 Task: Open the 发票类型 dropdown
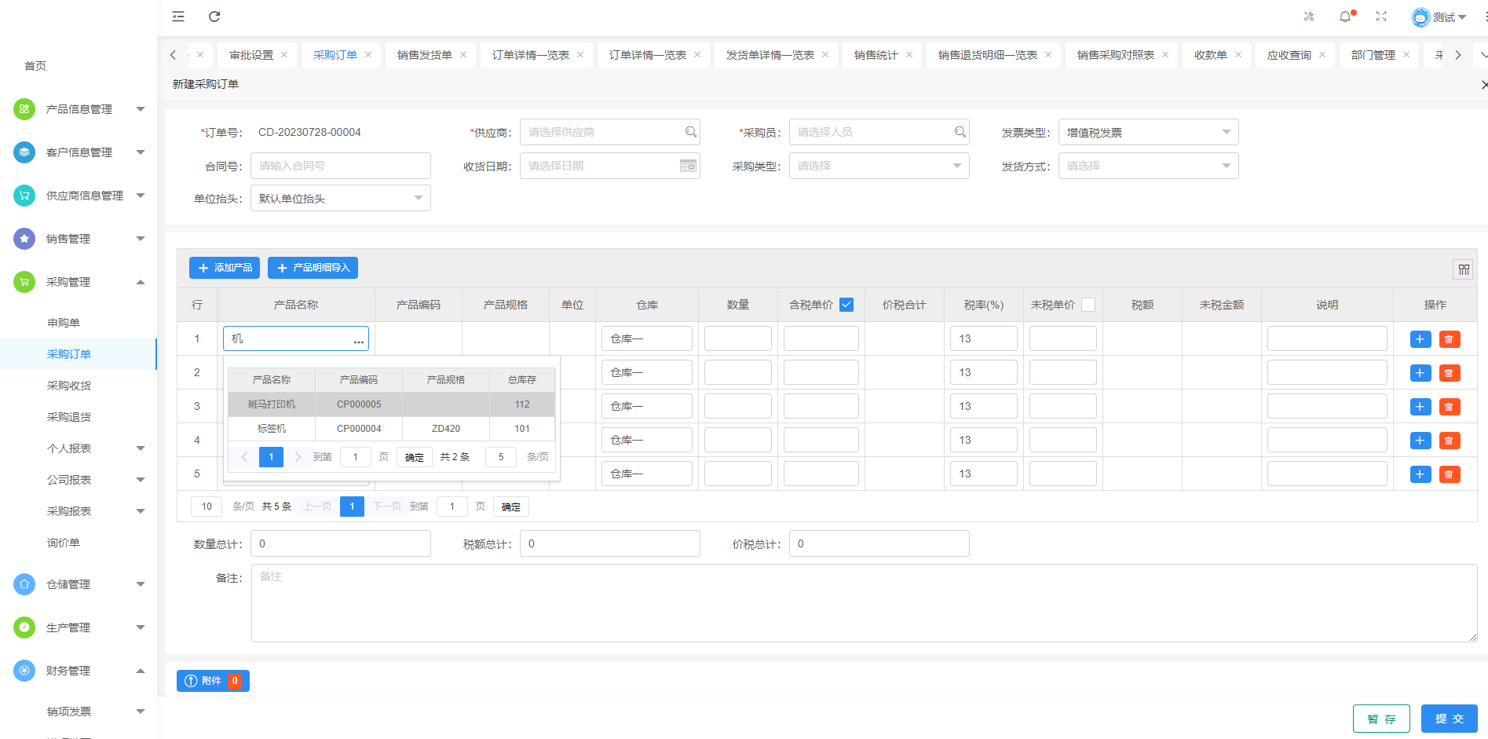[x=1147, y=132]
